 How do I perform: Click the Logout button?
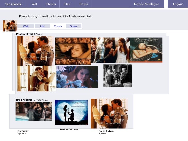(x=178, y=4)
